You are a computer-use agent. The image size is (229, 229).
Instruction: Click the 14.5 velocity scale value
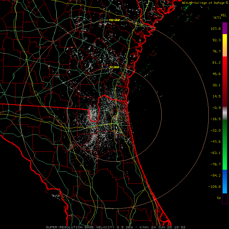pos(217,96)
